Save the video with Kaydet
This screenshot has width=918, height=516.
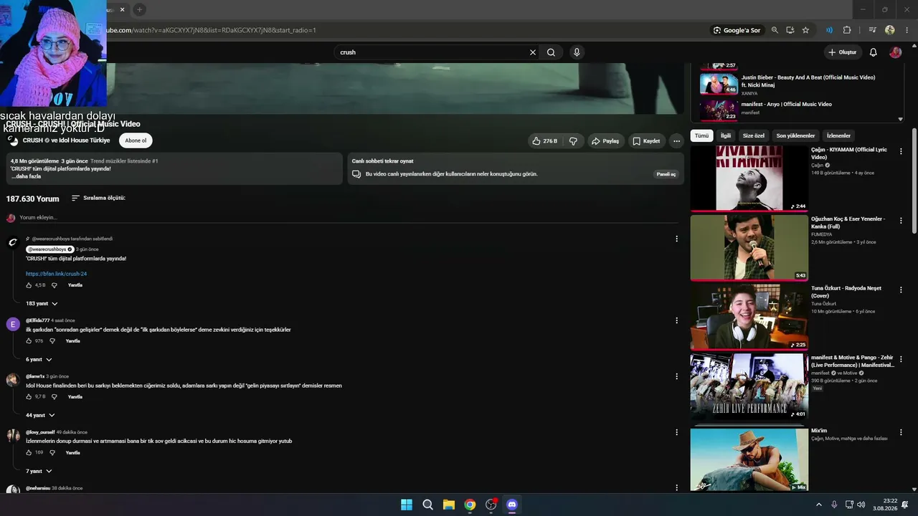(x=646, y=141)
